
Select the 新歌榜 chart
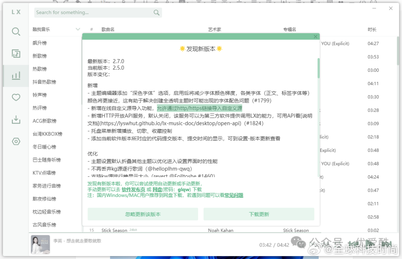tap(39, 56)
